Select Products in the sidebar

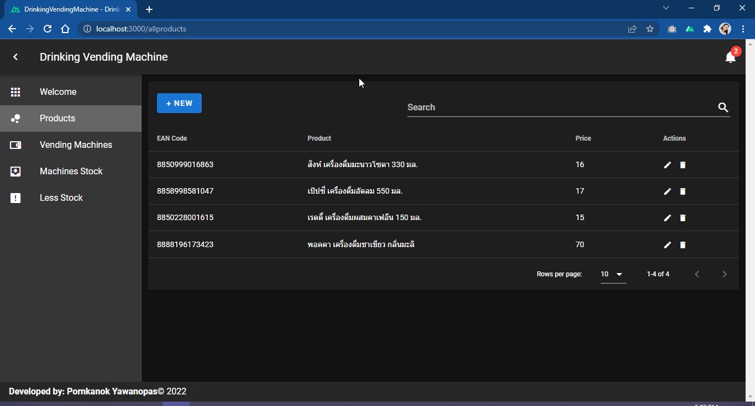[71, 119]
